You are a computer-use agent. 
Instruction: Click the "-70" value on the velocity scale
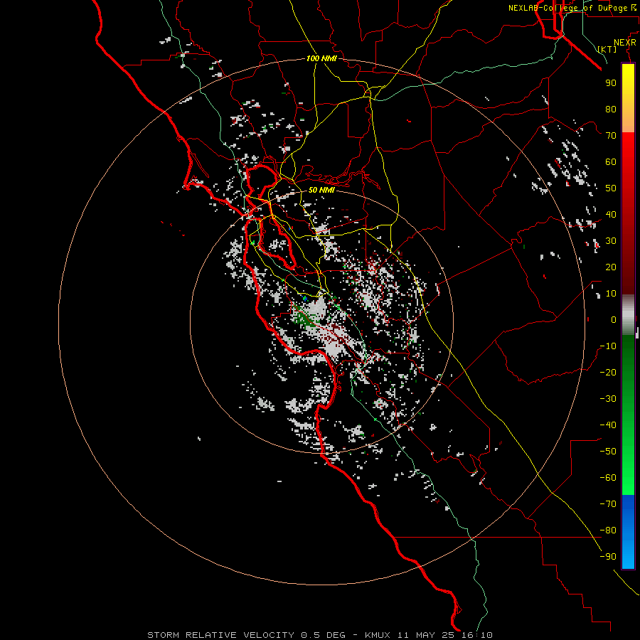point(608,504)
